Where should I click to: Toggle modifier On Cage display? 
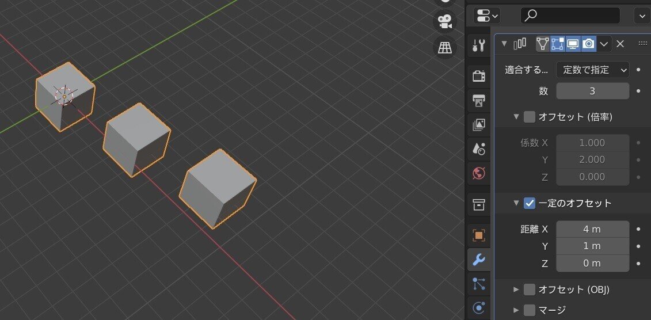[x=543, y=44]
